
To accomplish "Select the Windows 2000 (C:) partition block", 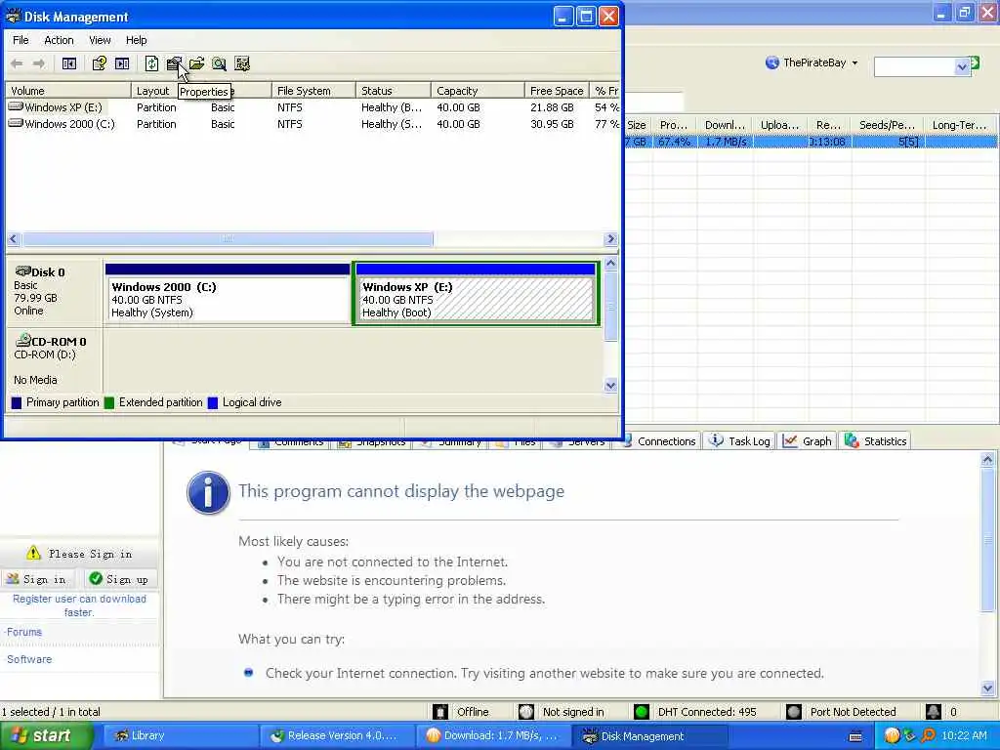I will [x=229, y=295].
